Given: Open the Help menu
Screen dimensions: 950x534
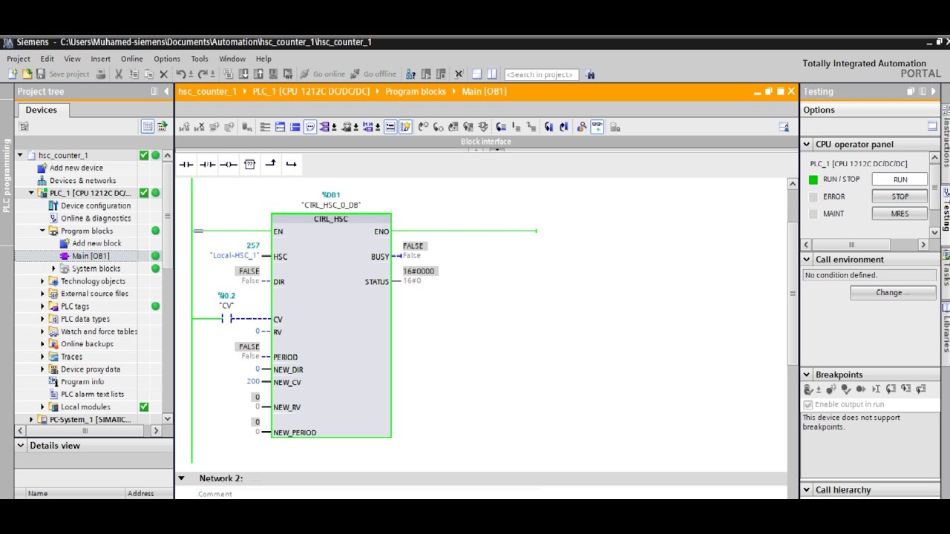Looking at the screenshot, I should point(263,59).
